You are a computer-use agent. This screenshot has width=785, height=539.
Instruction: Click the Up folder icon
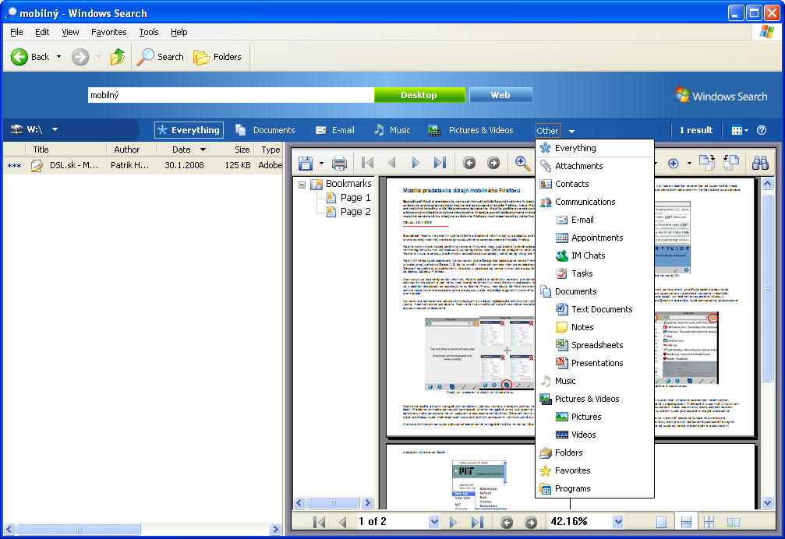[118, 57]
